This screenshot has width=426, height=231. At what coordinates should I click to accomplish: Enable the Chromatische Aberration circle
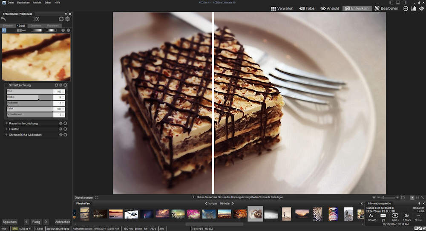(x=65, y=135)
